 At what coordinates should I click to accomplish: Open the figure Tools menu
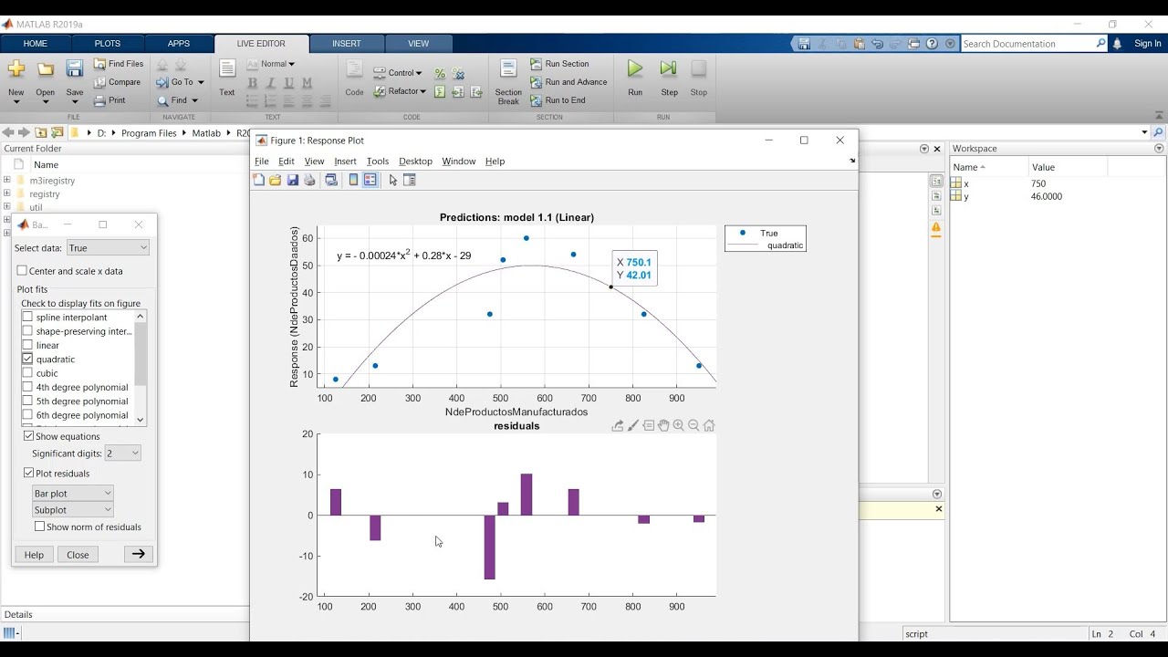378,162
